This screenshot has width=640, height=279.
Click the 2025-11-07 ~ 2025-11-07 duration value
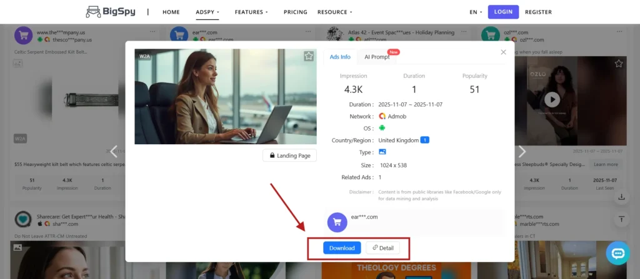(411, 104)
